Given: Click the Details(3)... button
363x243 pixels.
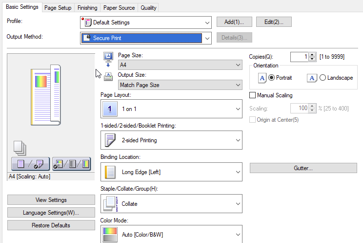Looking at the screenshot, I should click(234, 38).
